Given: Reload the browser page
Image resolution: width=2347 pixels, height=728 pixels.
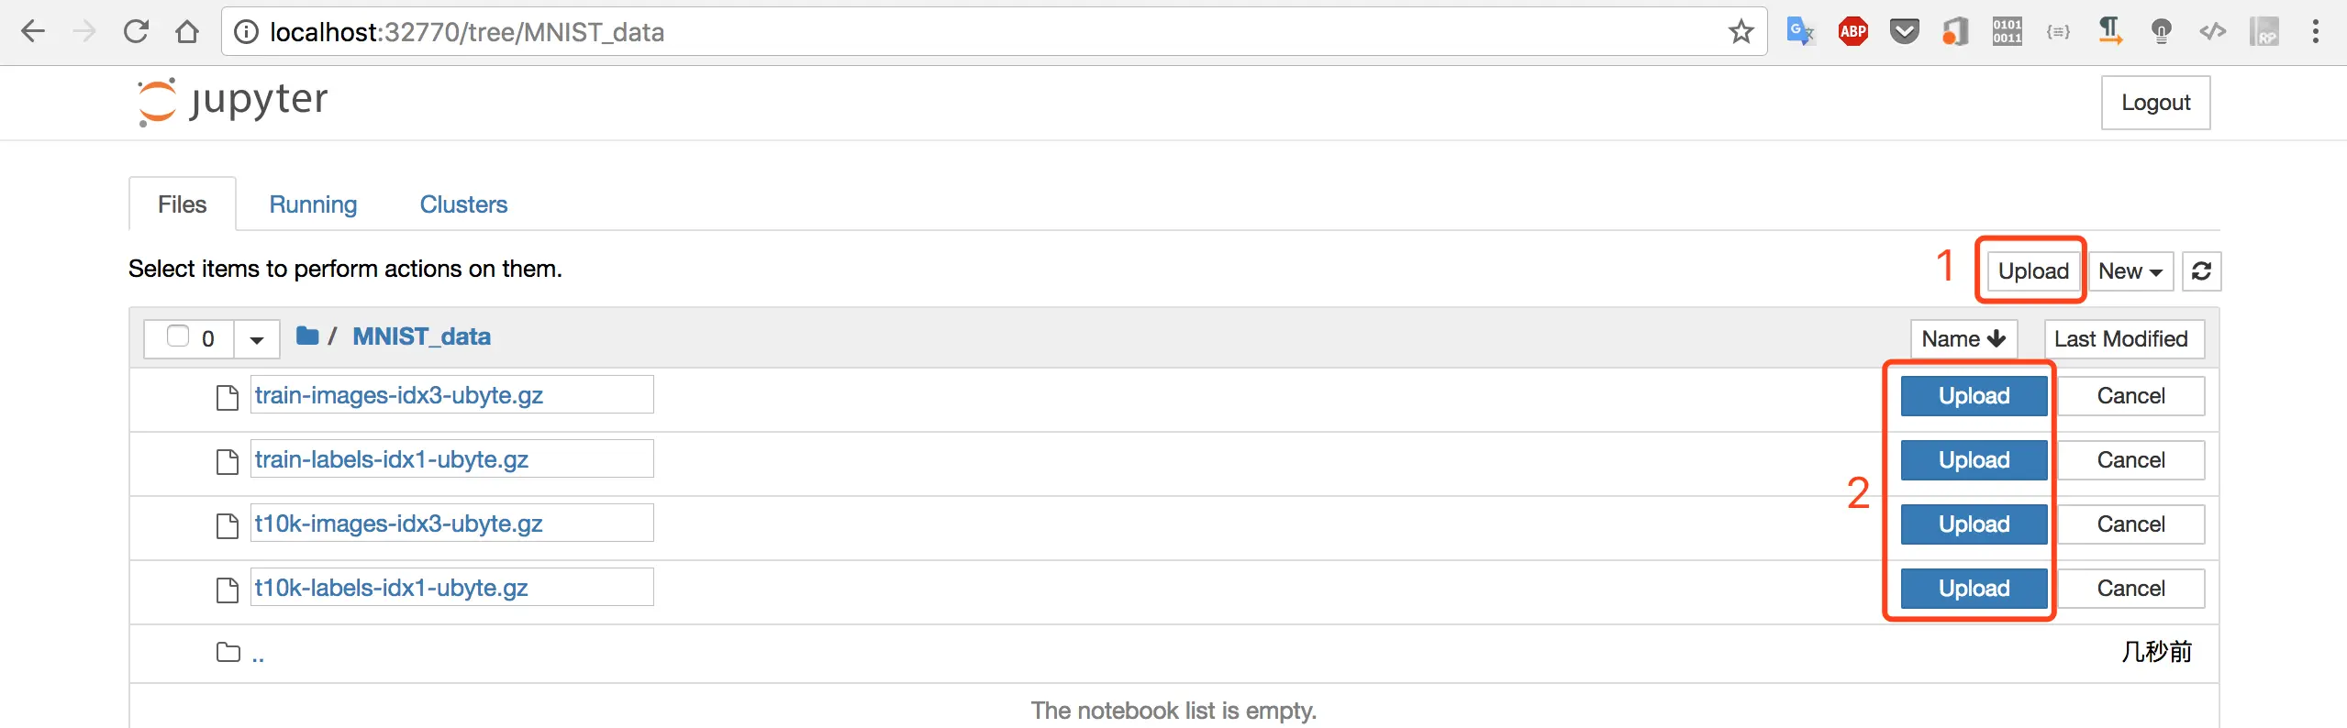Looking at the screenshot, I should 136,32.
